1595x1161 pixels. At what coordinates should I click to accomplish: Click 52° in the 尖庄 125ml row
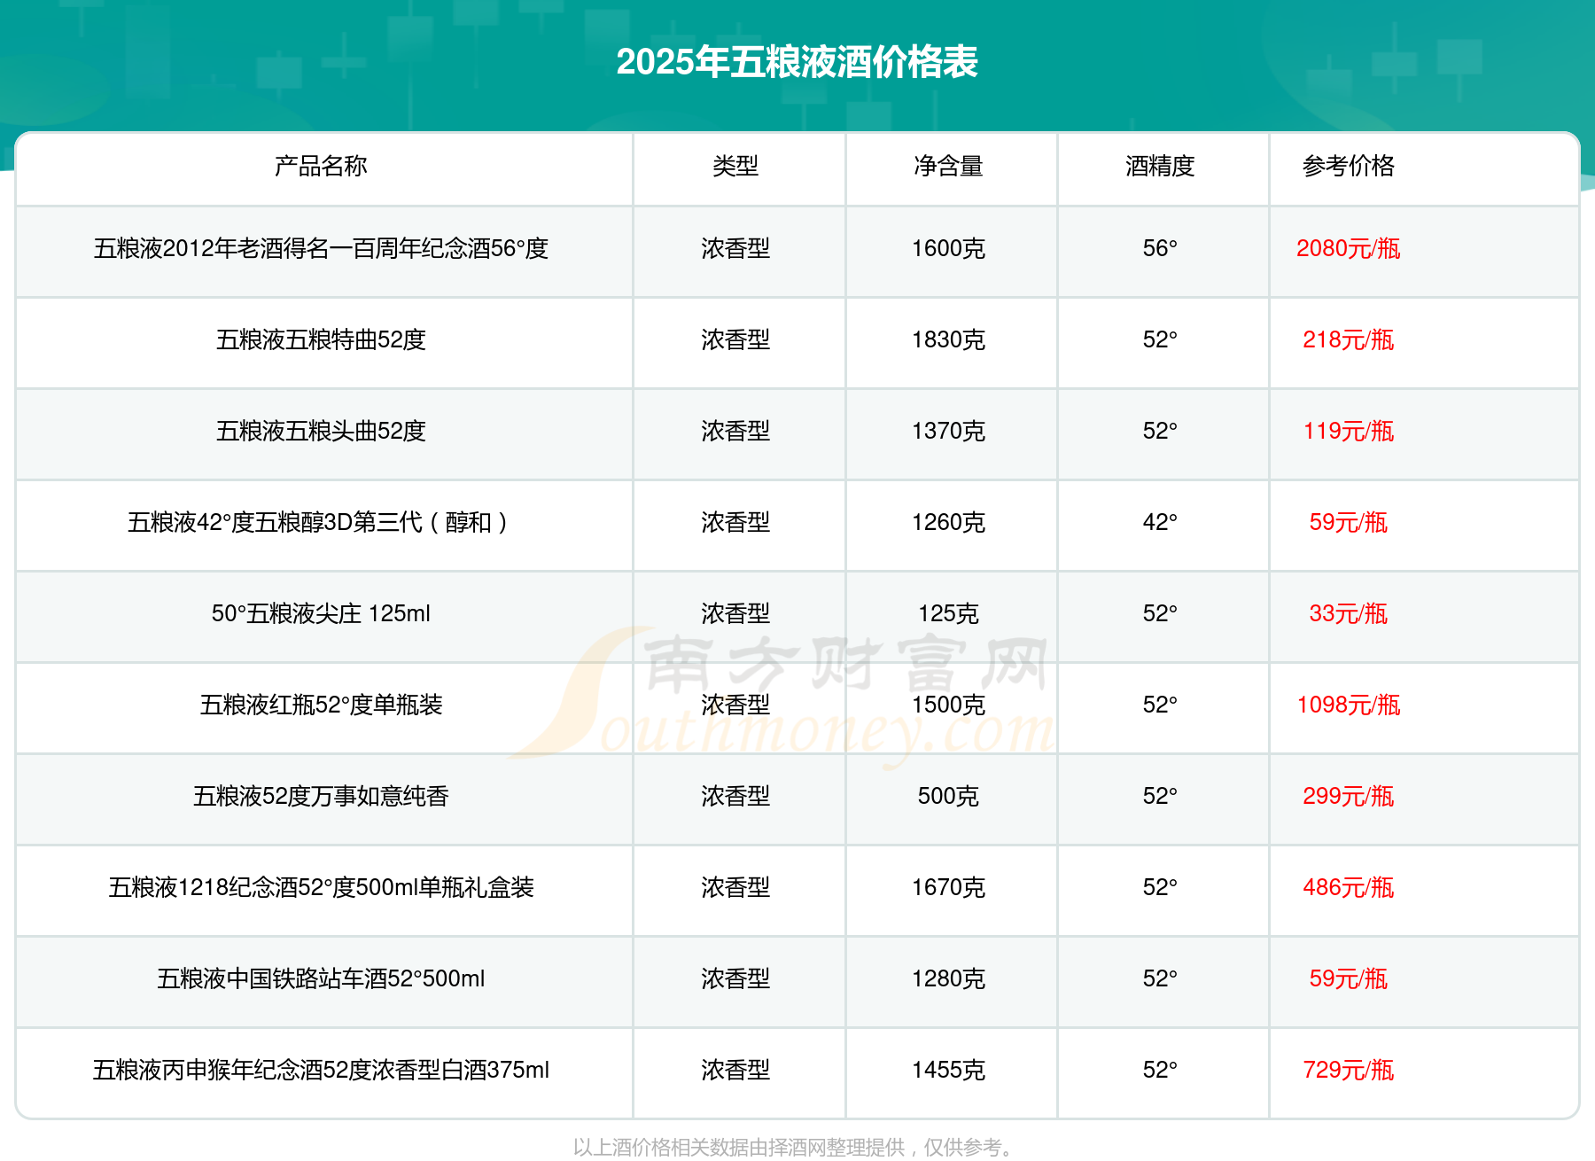[x=1160, y=613]
